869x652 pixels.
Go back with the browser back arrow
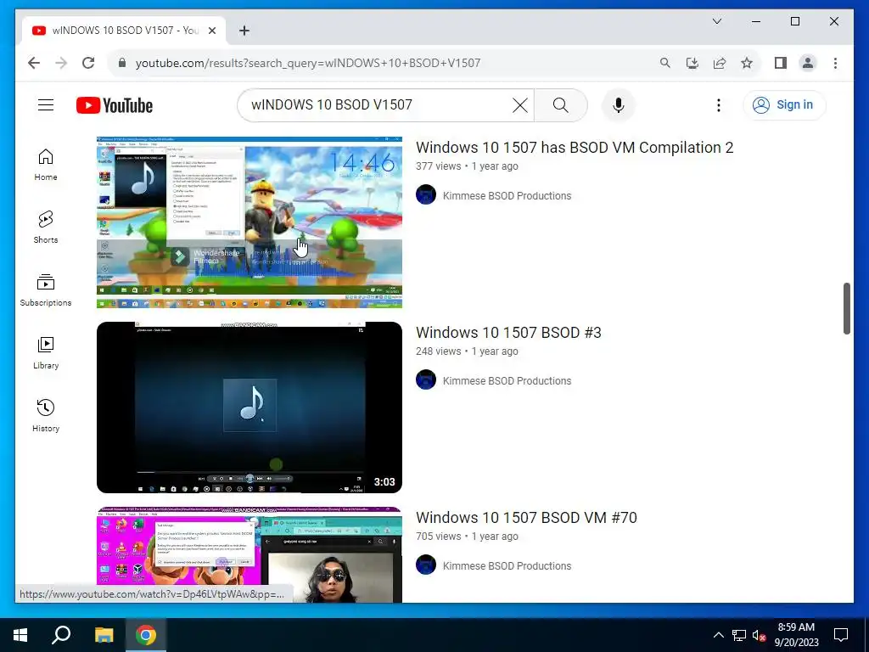point(34,63)
